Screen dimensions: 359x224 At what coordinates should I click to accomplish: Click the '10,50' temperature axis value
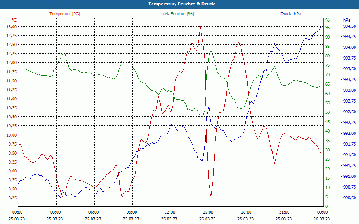(x=12, y=117)
